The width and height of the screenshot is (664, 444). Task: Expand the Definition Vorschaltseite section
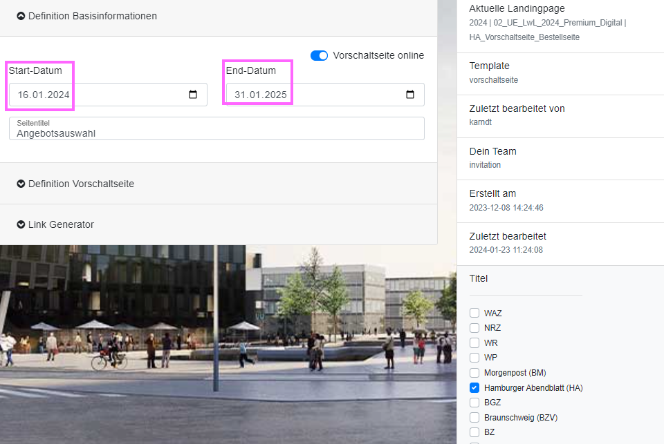click(x=81, y=184)
